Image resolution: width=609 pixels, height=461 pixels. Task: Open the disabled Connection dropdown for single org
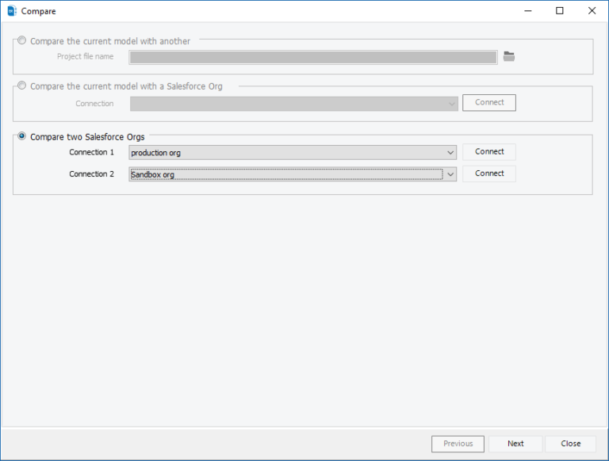293,104
